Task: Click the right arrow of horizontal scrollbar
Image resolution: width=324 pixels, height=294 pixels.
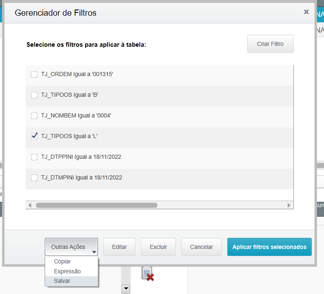Action: 288,205
